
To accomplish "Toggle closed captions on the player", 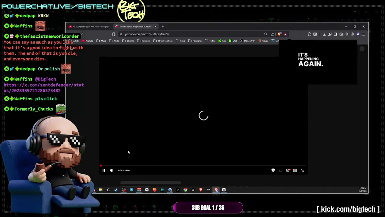I will click(281, 171).
